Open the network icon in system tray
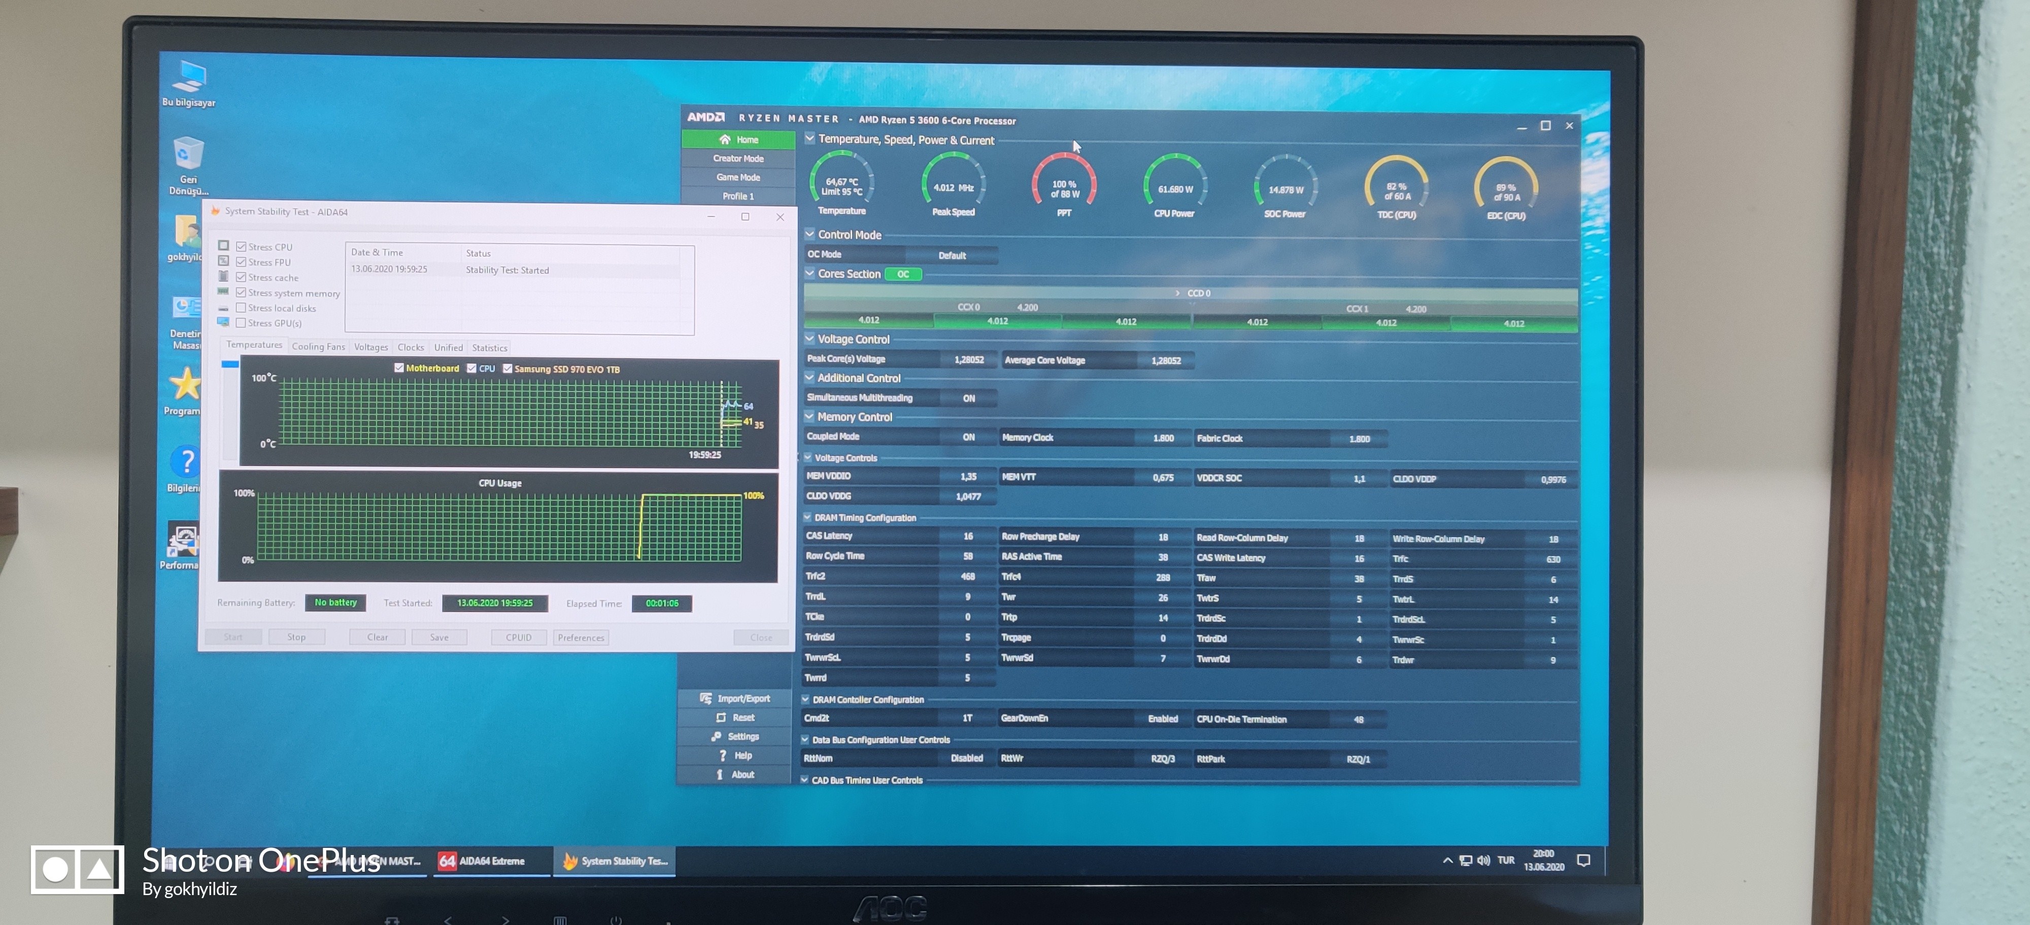2030x925 pixels. (1465, 861)
